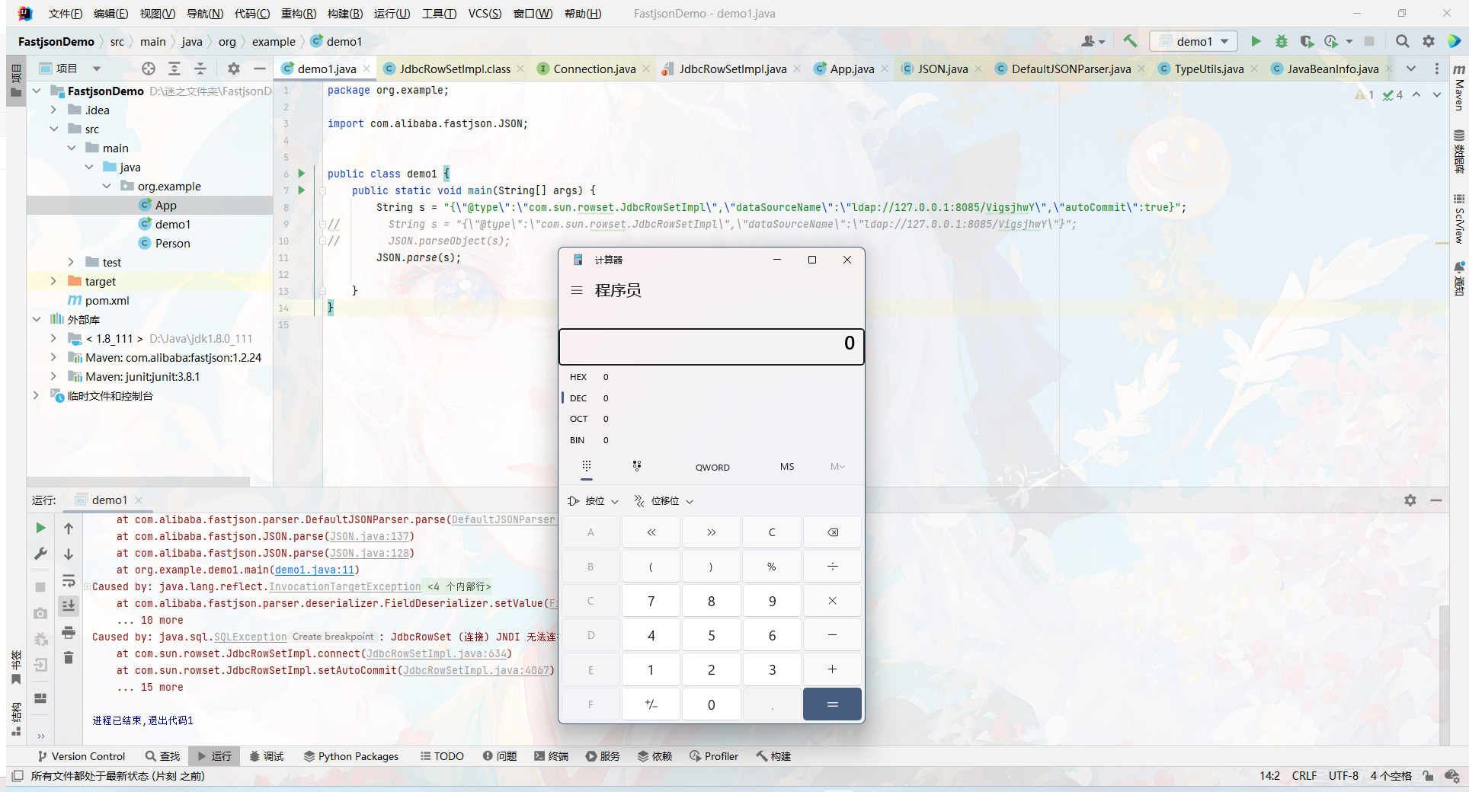Open the VCS(S) menu

click(485, 14)
